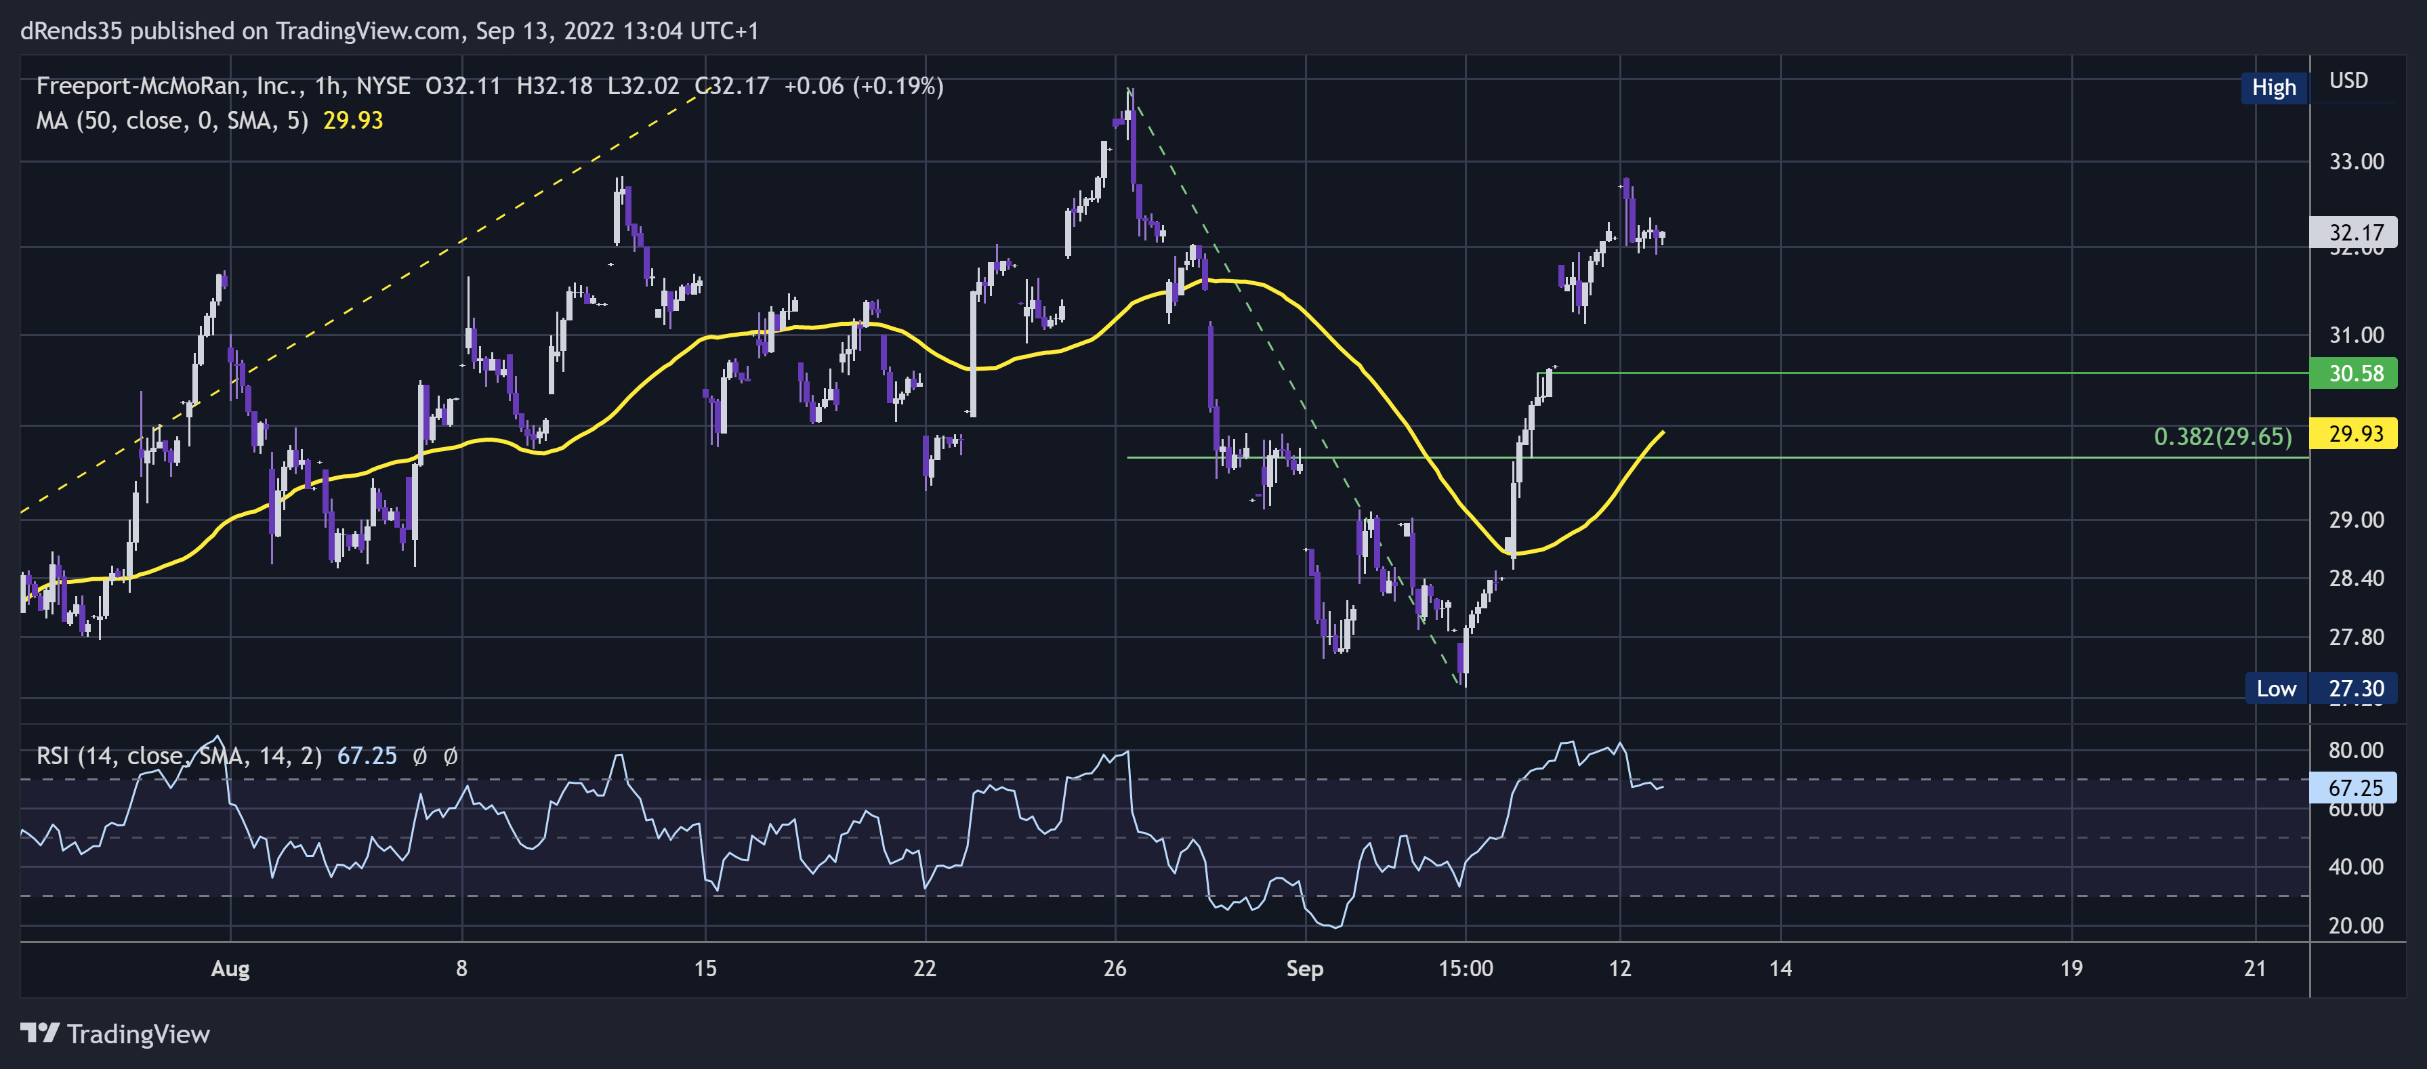The image size is (2427, 1069).
Task: Click the O32.11 open price value
Action: [x=463, y=86]
